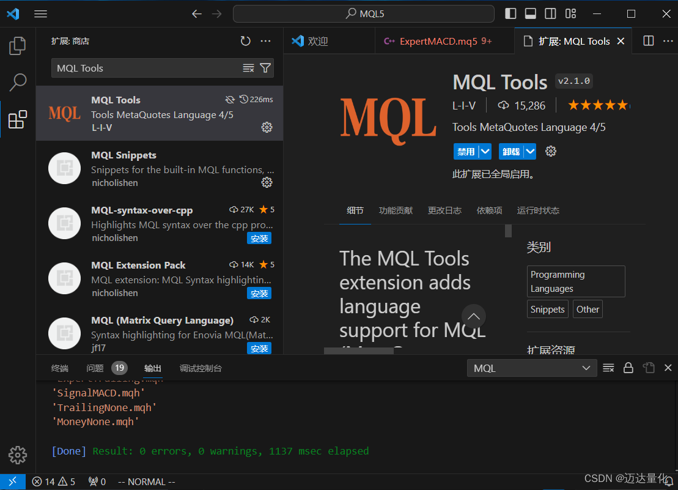Clear the output panel

608,368
